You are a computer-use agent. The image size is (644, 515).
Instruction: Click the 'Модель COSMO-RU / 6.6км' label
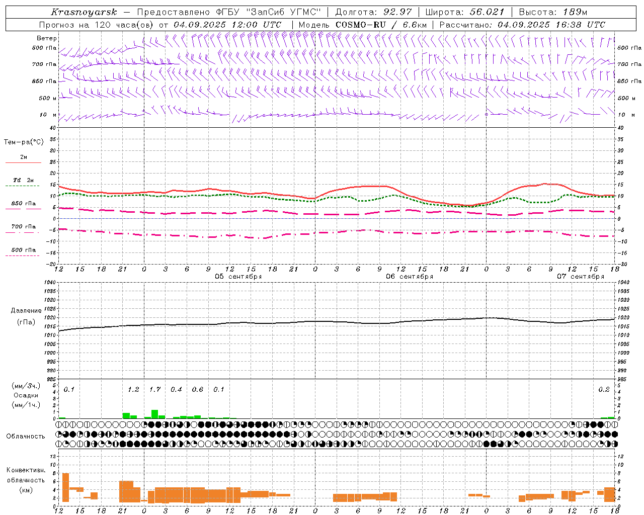[x=362, y=25]
